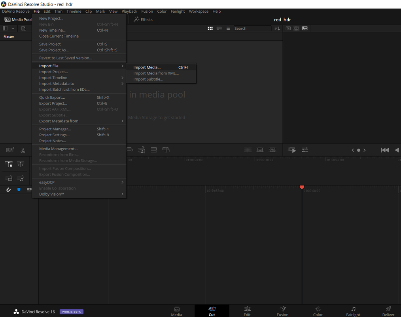Go to the Deliver page
Image resolution: width=401 pixels, height=317 pixels.
388,311
